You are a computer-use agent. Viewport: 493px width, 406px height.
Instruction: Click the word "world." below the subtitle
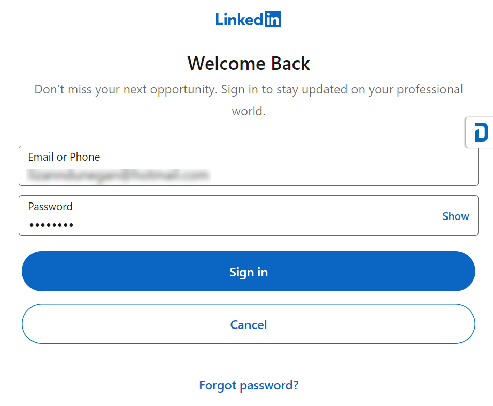[x=249, y=111]
